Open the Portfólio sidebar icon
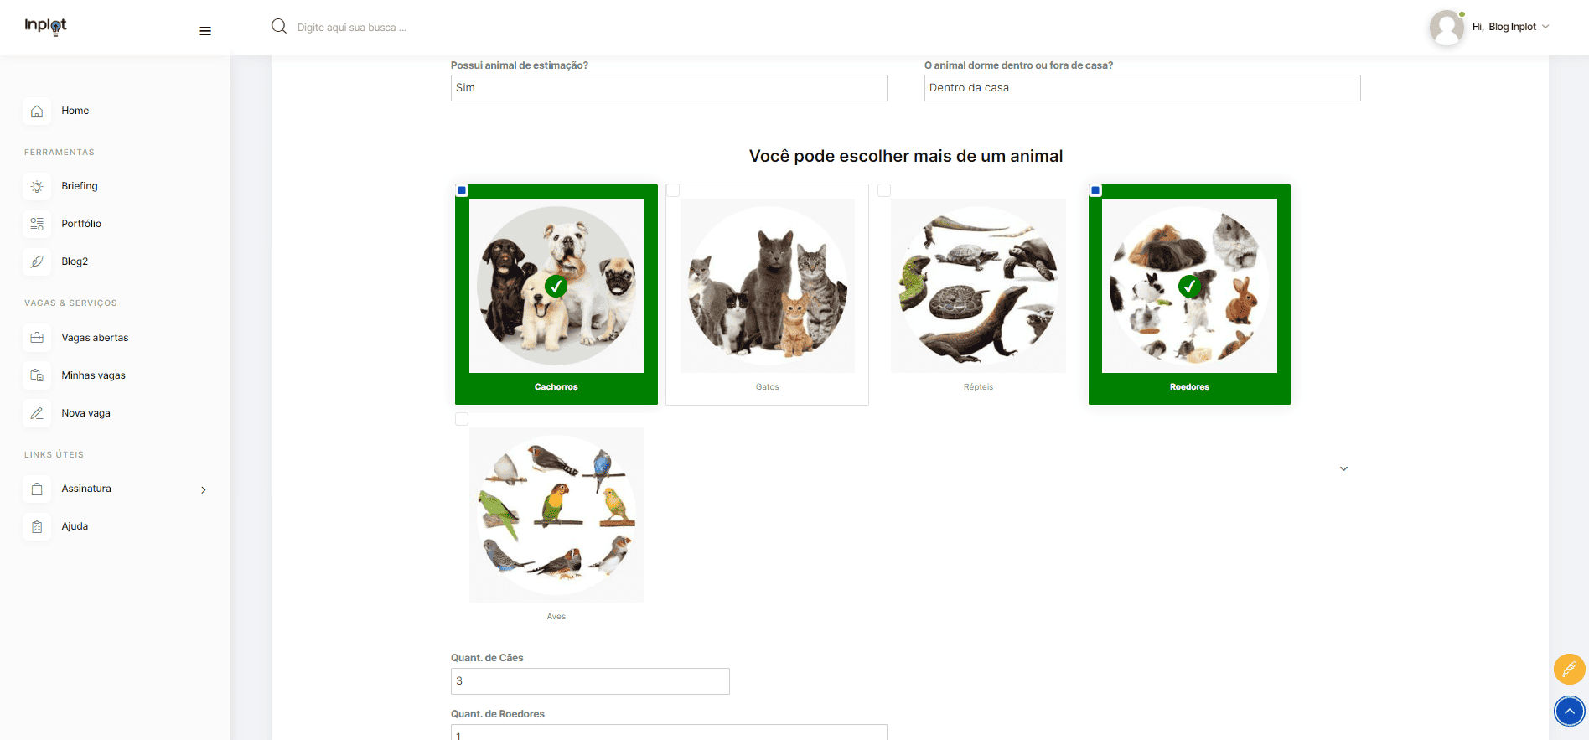This screenshot has height=740, width=1589. point(37,224)
